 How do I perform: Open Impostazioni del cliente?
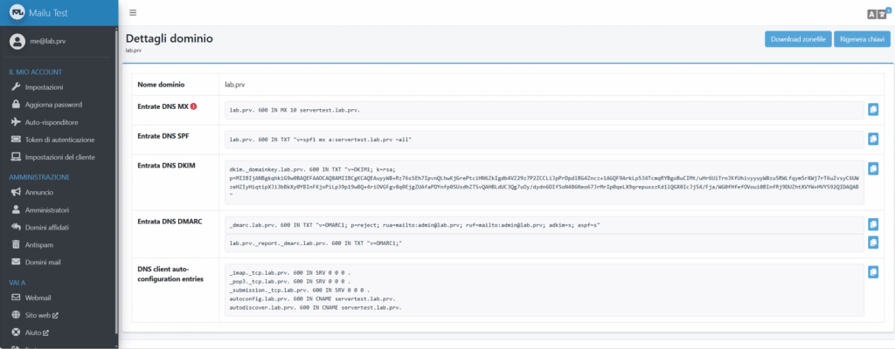click(x=59, y=157)
